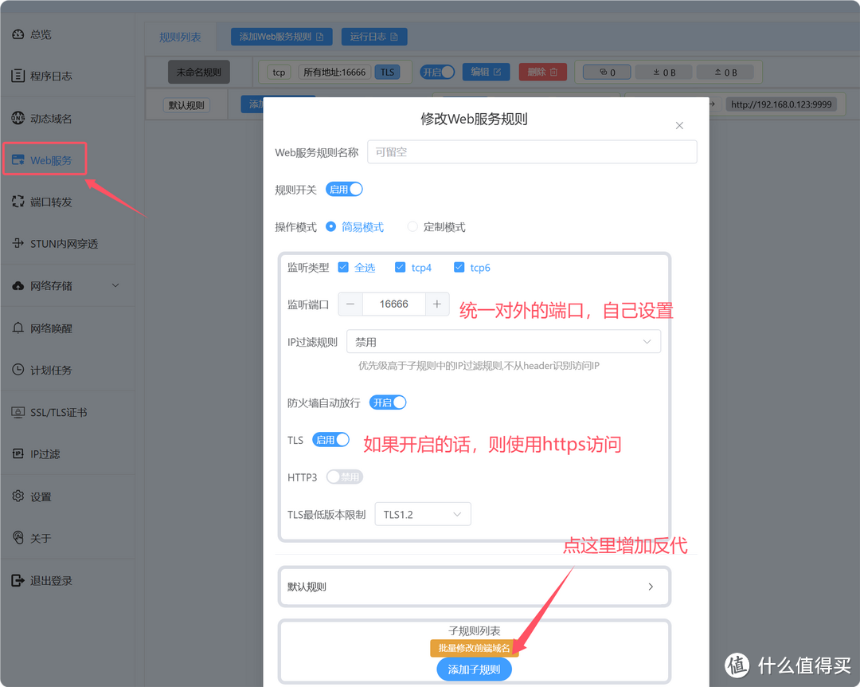
Task: Expand the 默认规则 section
Action: pyautogui.click(x=475, y=587)
